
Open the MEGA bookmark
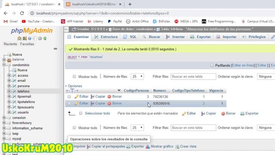pos(186,22)
